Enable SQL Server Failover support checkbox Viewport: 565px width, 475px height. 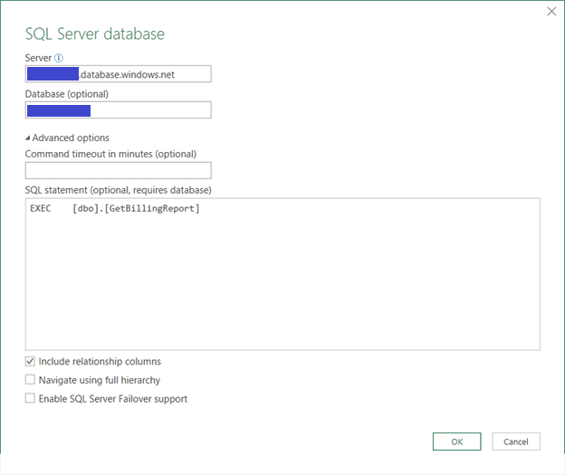coord(30,398)
